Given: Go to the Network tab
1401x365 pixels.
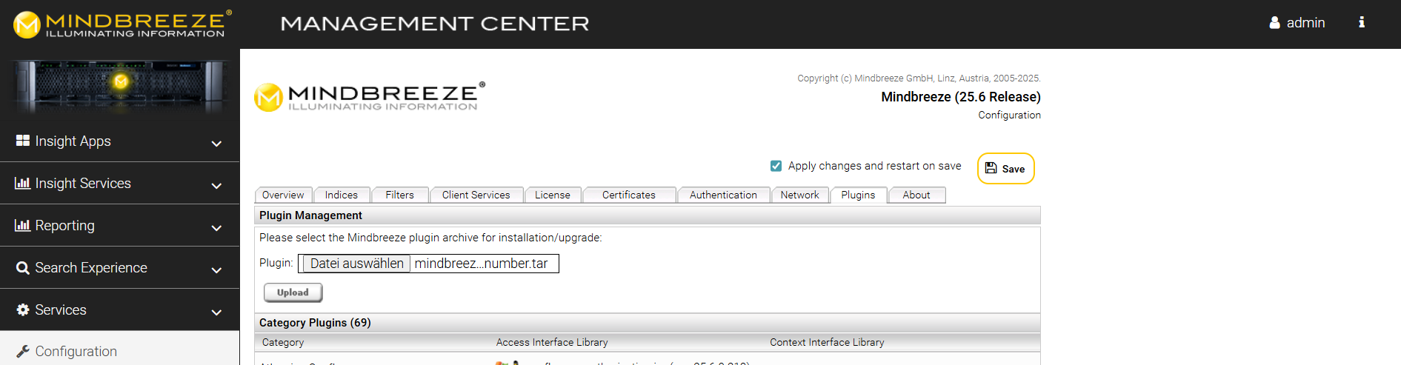Looking at the screenshot, I should (800, 195).
